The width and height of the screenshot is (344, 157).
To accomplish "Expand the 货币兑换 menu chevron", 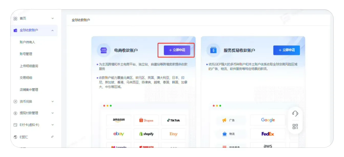I will (52, 101).
